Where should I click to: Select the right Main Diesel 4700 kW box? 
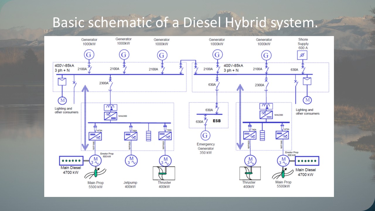tap(307, 161)
